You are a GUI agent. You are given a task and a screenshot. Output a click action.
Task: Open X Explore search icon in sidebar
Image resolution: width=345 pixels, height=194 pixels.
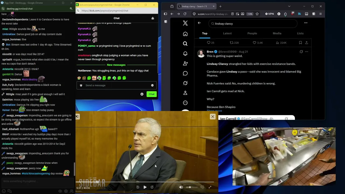185,44
